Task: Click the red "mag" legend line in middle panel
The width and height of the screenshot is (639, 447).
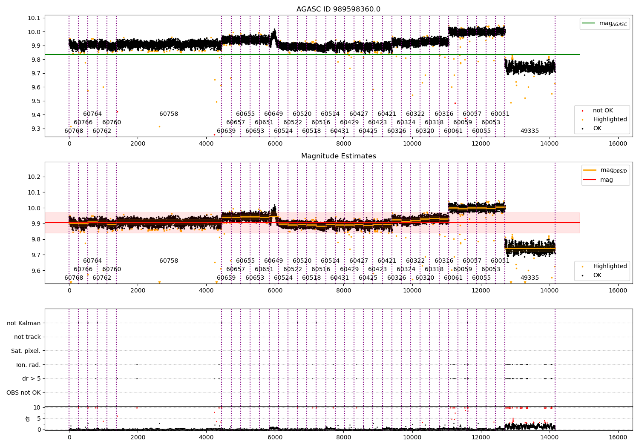Action: click(x=590, y=180)
